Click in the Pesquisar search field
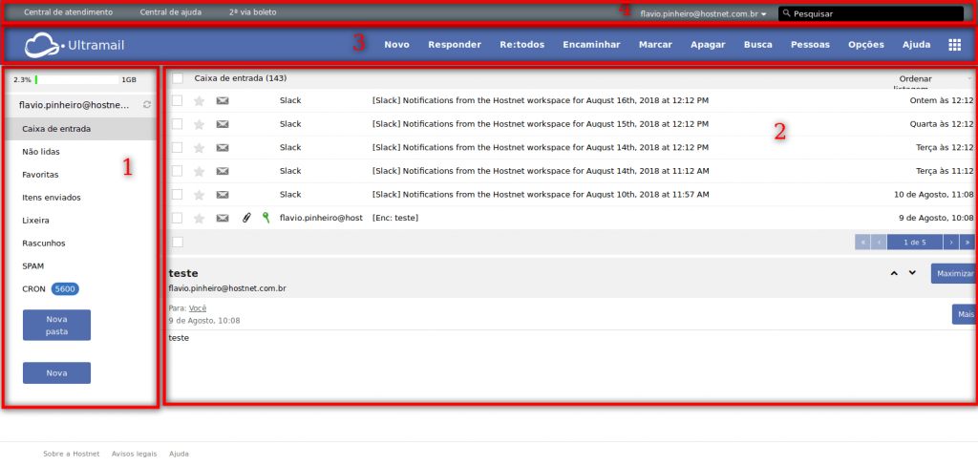This screenshot has width=978, height=466. (869, 14)
